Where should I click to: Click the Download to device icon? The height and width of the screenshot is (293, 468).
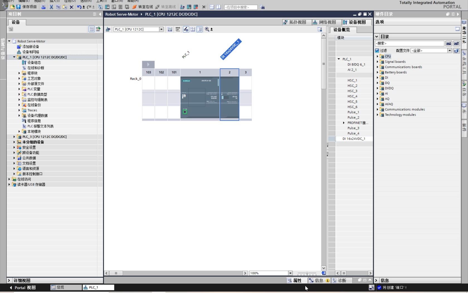pyautogui.click(x=107, y=7)
